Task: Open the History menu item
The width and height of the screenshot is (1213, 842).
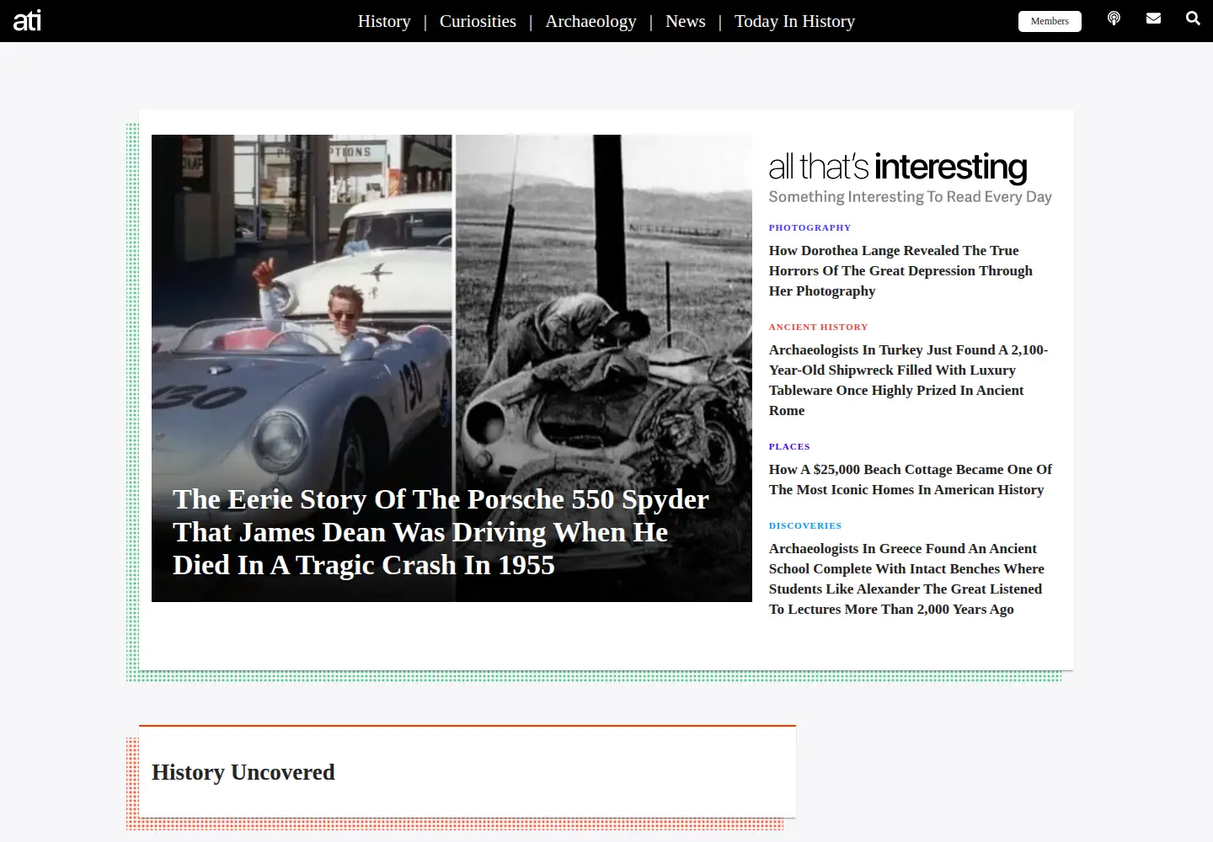Action: (x=384, y=21)
